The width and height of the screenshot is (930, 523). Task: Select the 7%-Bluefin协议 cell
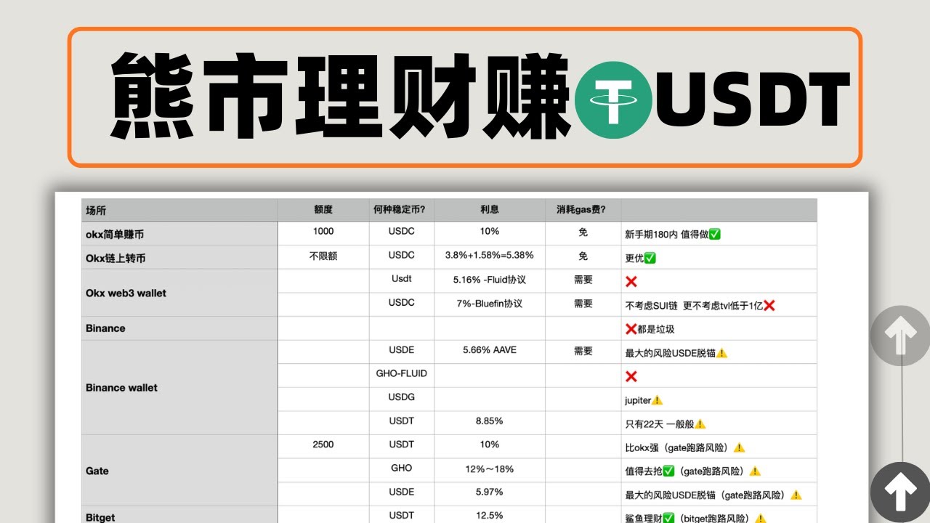(x=490, y=303)
